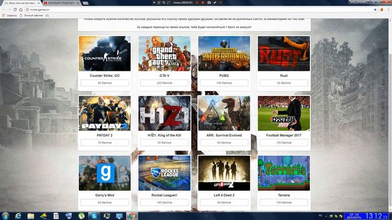Open the ARK dinosaur cover image
Viewport: 392px width, 220px height.
coord(224,113)
